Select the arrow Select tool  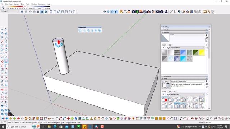pos(2,29)
